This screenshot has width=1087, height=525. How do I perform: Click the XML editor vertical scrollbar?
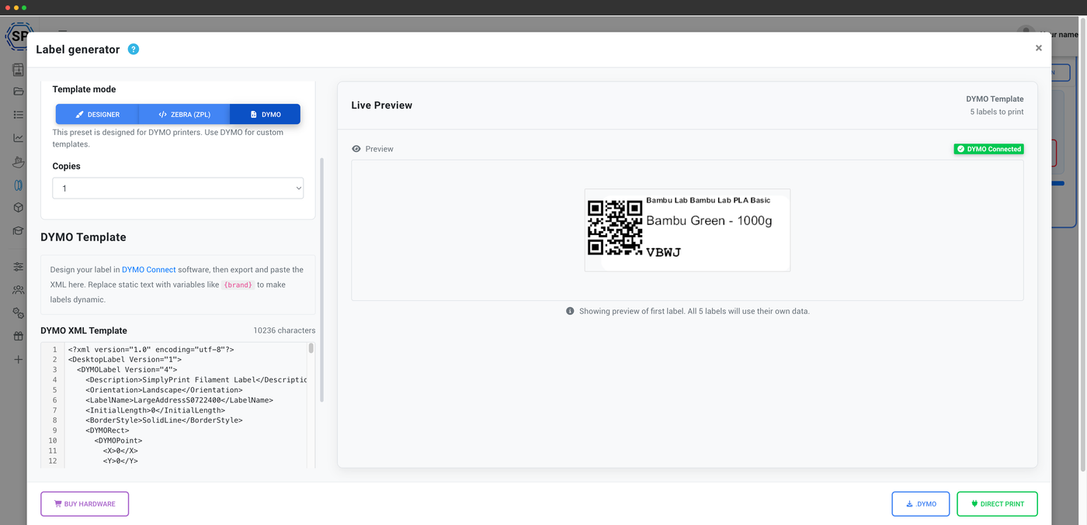click(x=311, y=348)
